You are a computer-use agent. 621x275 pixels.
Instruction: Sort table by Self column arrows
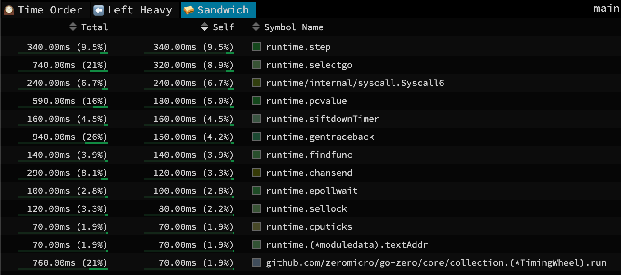tap(205, 27)
